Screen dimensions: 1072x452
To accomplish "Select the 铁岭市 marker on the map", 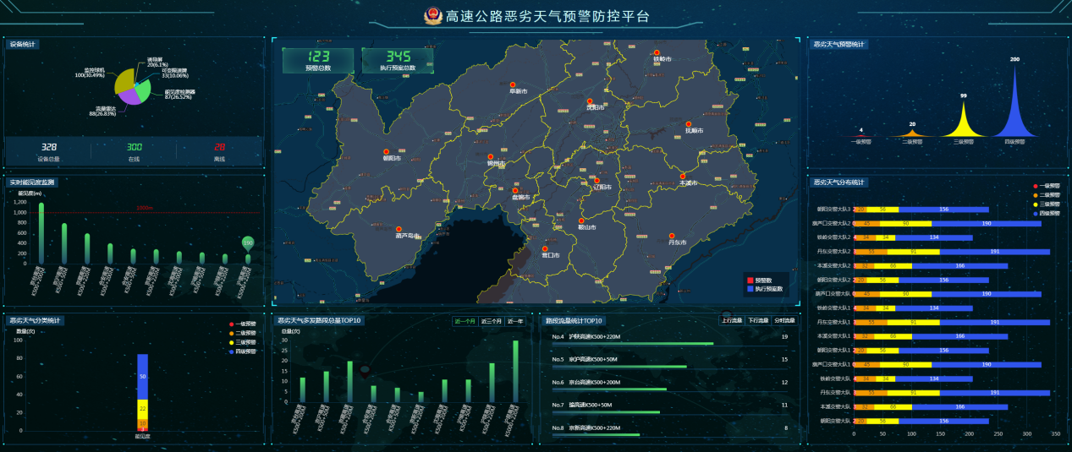I will click(657, 53).
